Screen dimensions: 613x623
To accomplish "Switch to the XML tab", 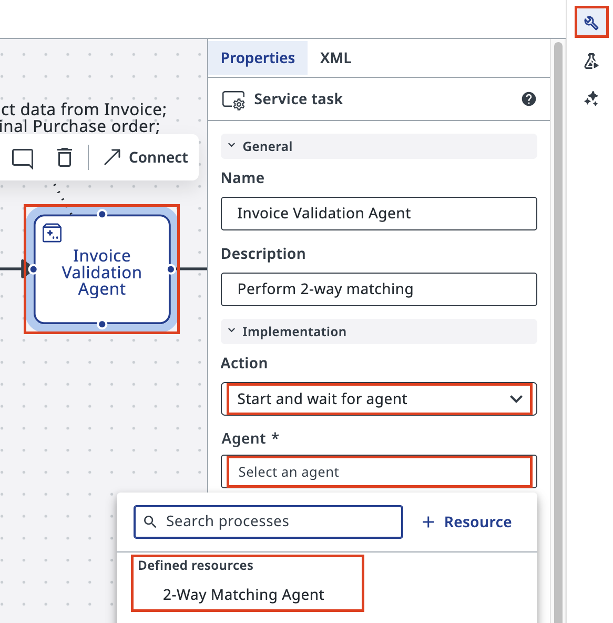I will click(335, 58).
